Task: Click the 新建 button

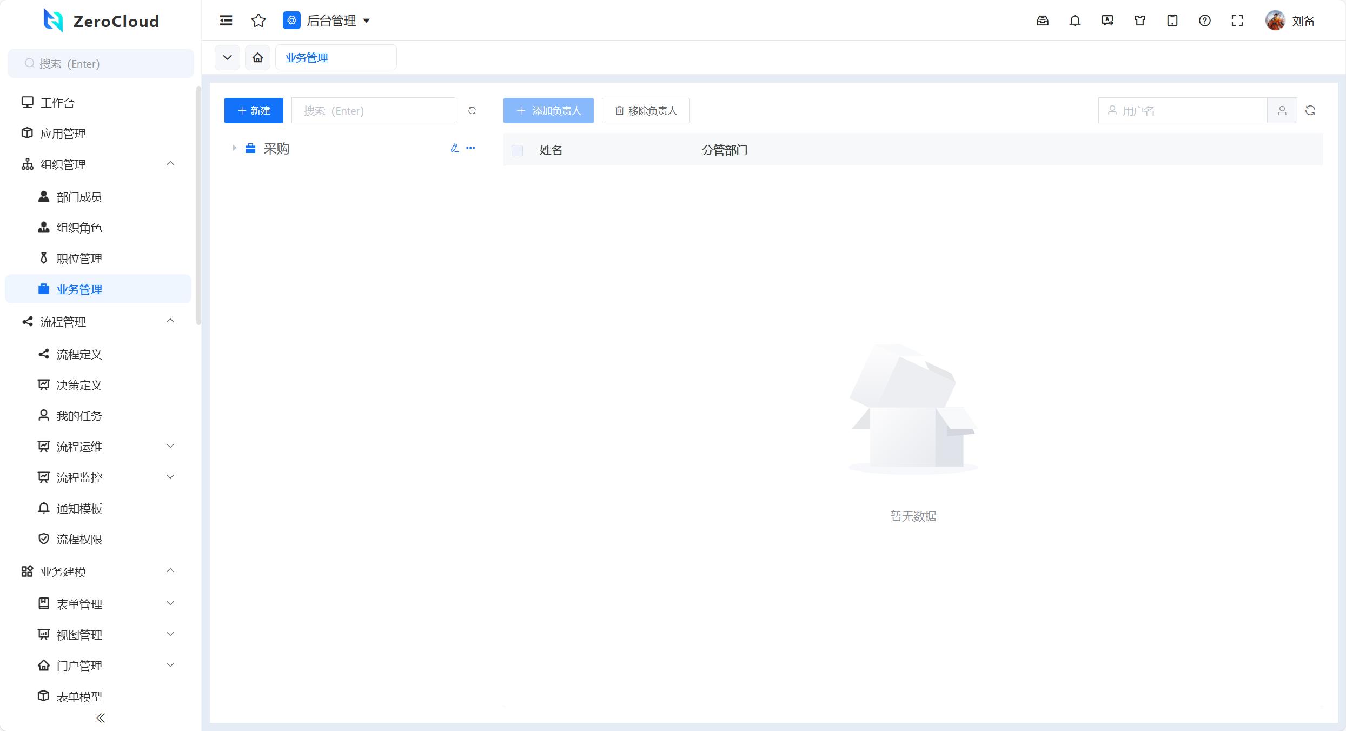Action: (254, 110)
